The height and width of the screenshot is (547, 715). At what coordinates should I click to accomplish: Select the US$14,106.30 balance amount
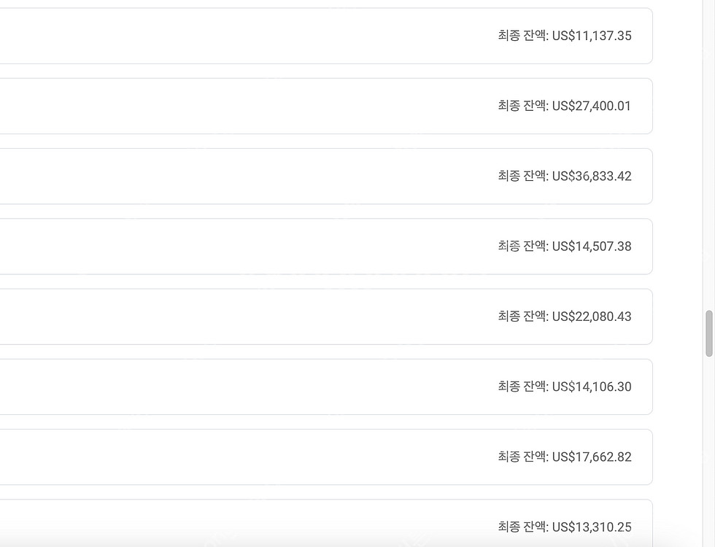(x=592, y=387)
